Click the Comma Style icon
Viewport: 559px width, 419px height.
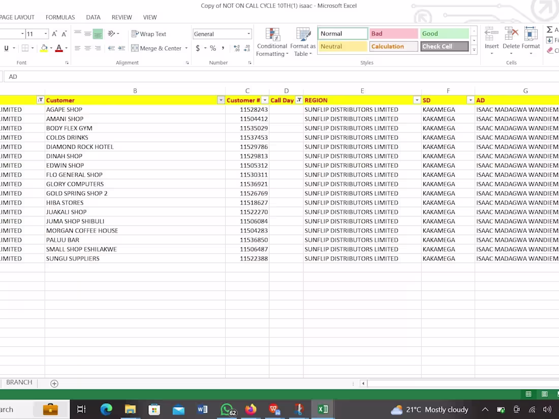click(x=223, y=48)
